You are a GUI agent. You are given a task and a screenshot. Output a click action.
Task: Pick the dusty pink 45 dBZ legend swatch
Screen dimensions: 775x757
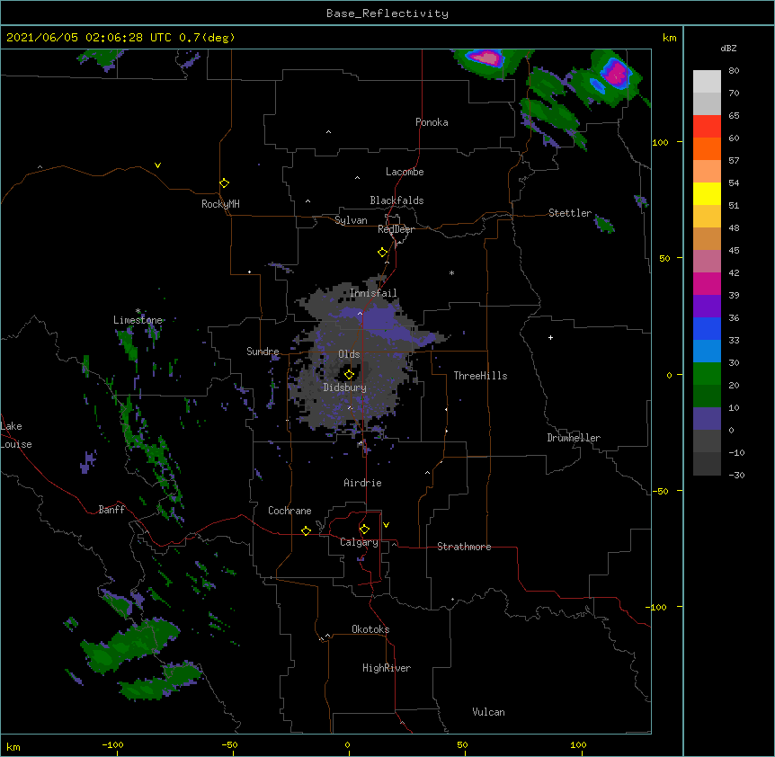[x=707, y=261]
